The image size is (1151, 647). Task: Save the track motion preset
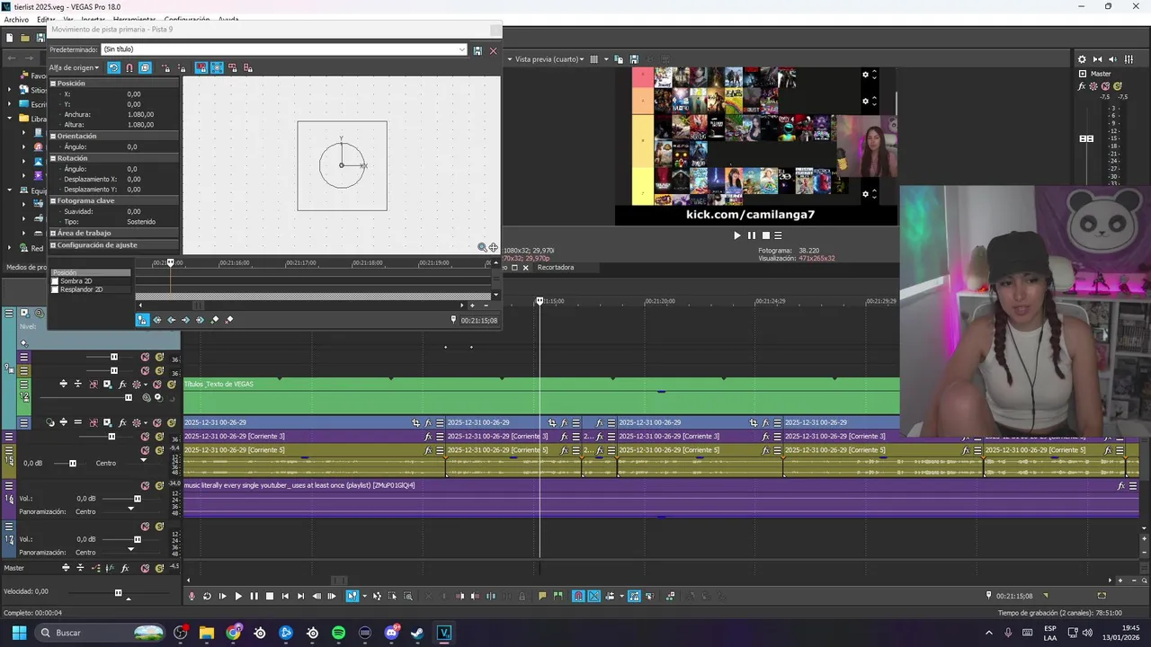tap(477, 50)
